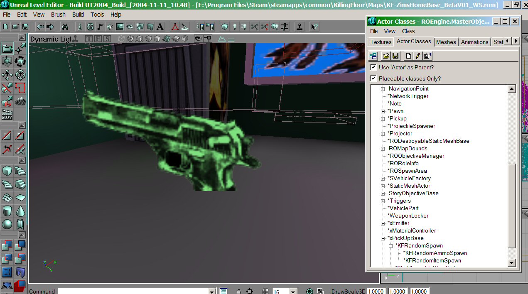528x294 pixels.
Task: Collapse the KFRandomSpawn tree node
Action: coord(391,246)
